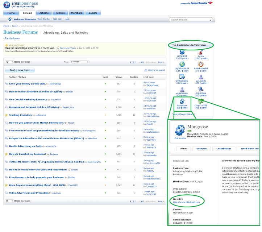The height and width of the screenshot is (232, 262).
Task: Open intechspecial clock avatar
Action: (x=201, y=64)
